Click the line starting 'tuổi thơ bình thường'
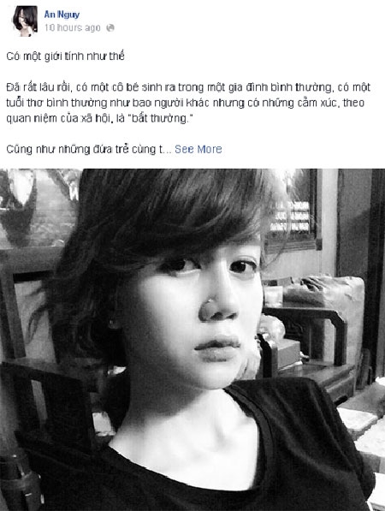Screen dimensions: 385x511 (x=185, y=103)
